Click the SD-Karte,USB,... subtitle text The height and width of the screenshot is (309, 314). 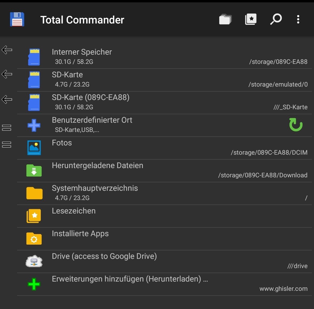[x=77, y=130]
